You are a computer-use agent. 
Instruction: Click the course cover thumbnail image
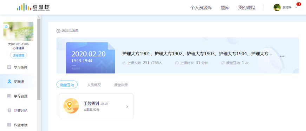pos(18,31)
